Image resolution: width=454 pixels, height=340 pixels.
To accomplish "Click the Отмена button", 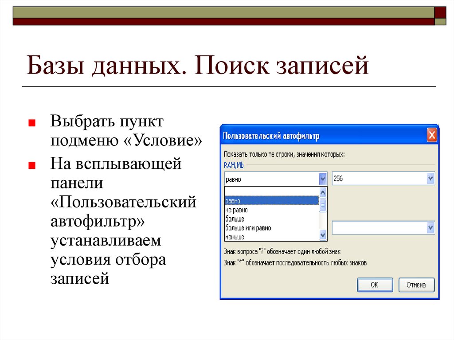I will pos(416,285).
